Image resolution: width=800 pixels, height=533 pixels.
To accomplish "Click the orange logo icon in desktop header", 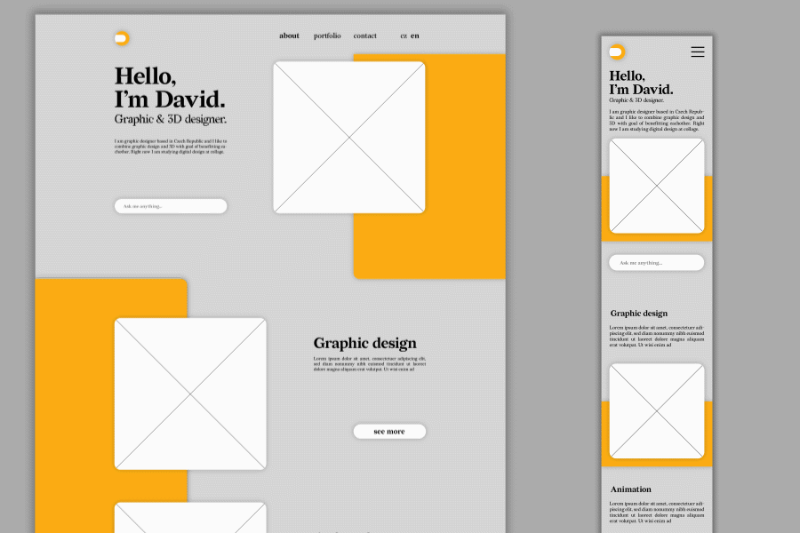I will (x=122, y=38).
